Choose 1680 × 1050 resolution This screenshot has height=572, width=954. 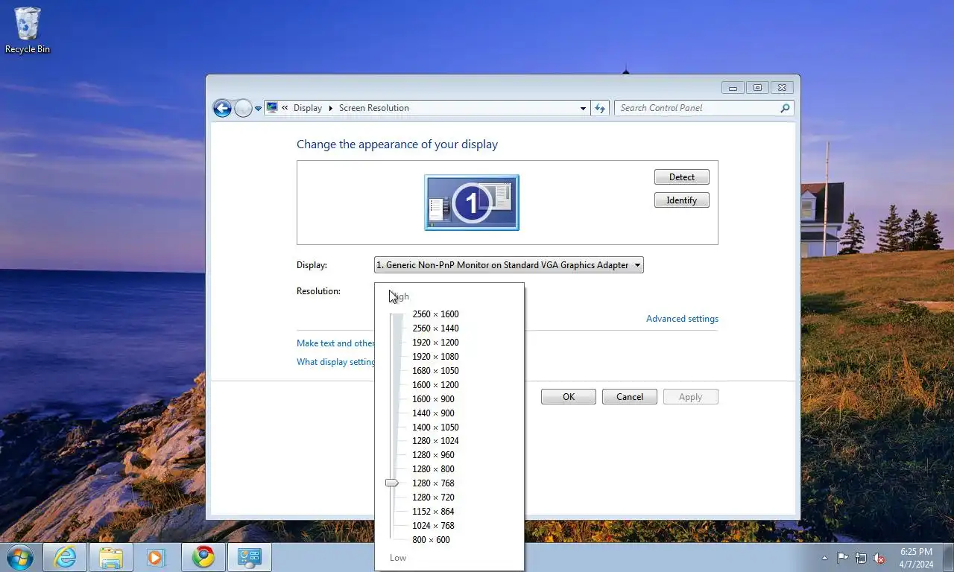point(435,371)
